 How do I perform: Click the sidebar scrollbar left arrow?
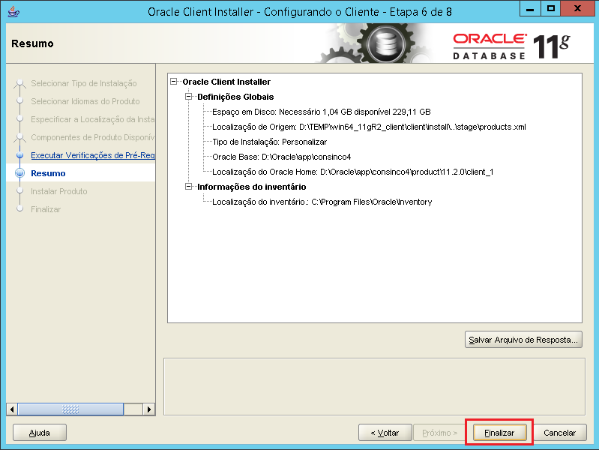pyautogui.click(x=12, y=409)
